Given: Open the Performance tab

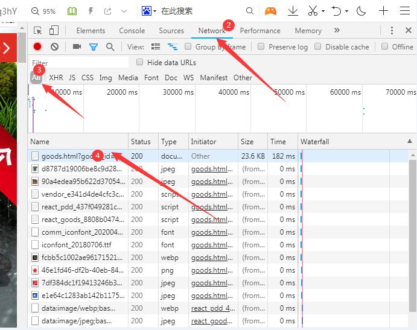Looking at the screenshot, I should 260,31.
